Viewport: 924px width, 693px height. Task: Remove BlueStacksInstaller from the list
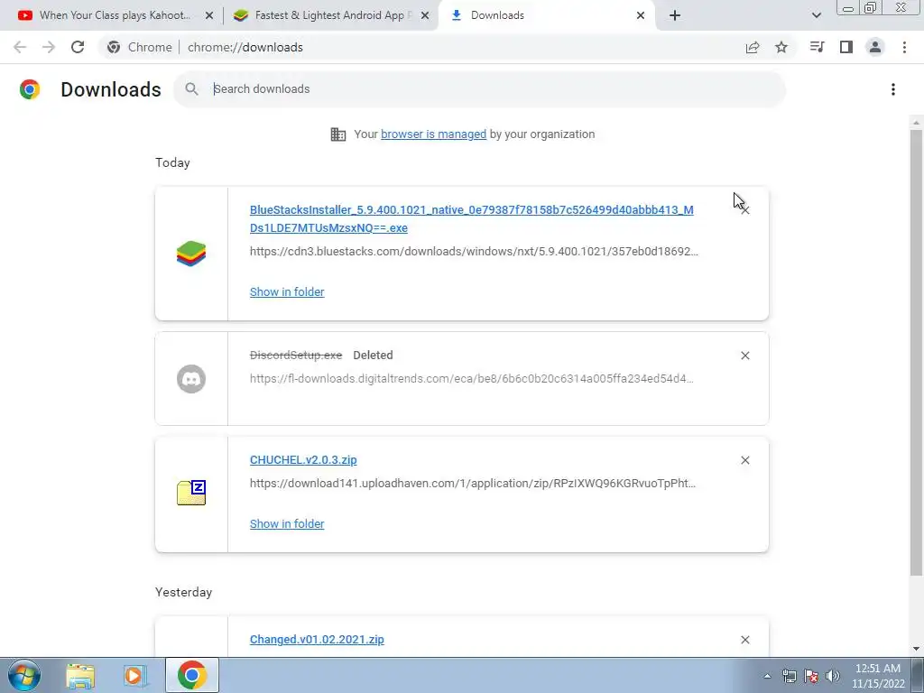coord(744,209)
